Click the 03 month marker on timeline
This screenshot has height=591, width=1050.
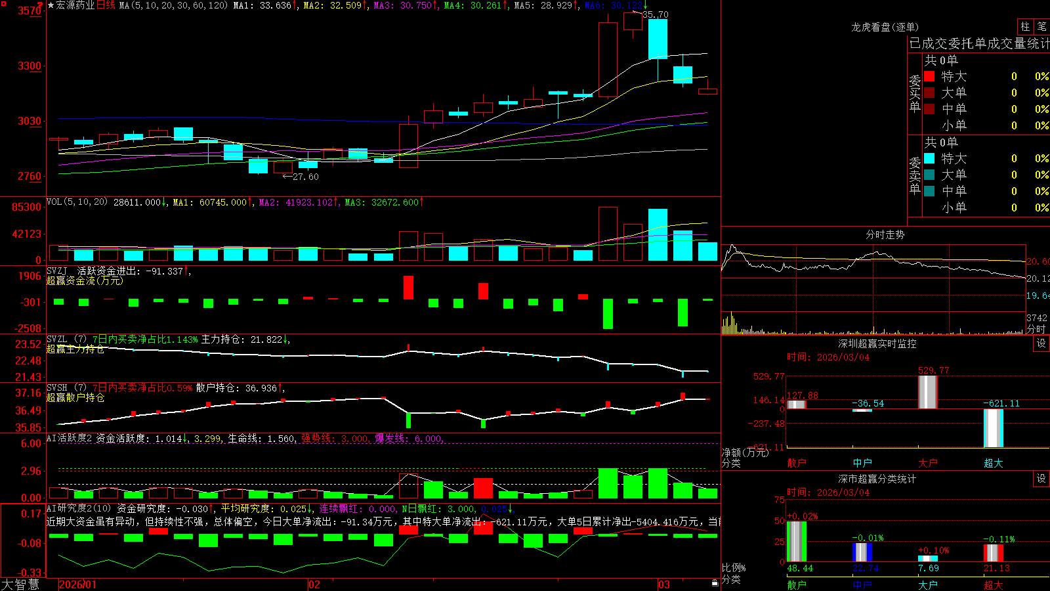664,584
